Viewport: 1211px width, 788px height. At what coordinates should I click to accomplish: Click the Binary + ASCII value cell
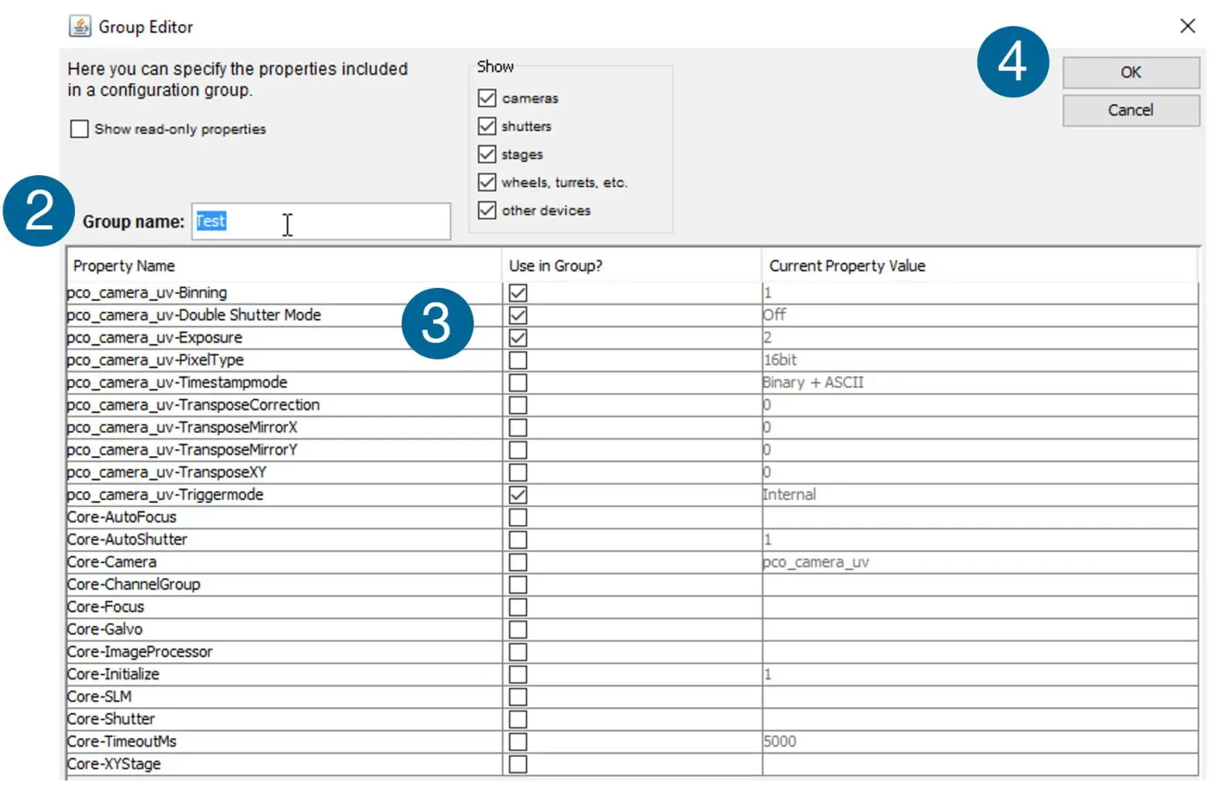980,382
